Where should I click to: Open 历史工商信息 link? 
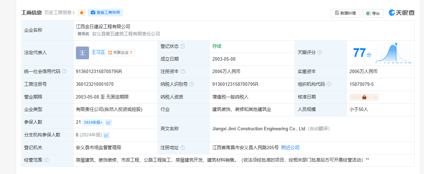tap(60, 12)
